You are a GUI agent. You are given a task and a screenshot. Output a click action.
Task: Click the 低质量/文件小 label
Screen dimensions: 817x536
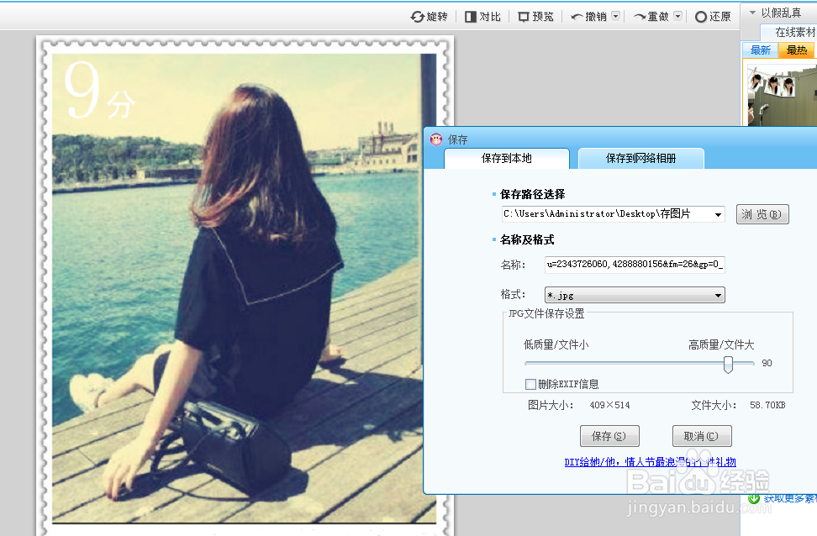tap(556, 344)
